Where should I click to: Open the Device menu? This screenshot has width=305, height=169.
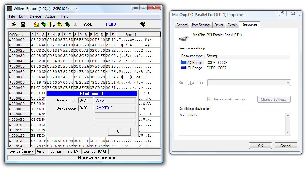35,16
